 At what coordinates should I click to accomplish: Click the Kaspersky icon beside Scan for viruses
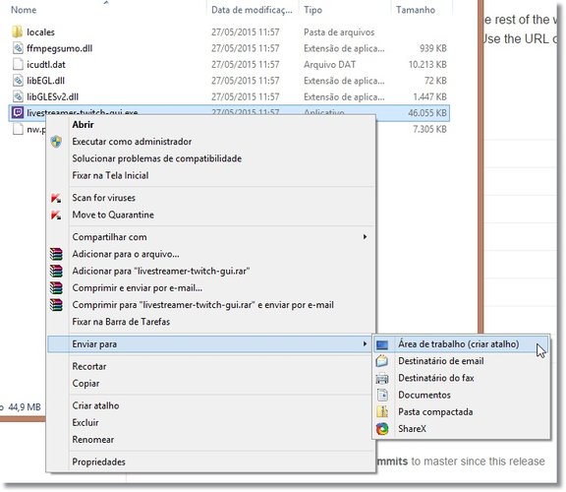click(x=56, y=198)
